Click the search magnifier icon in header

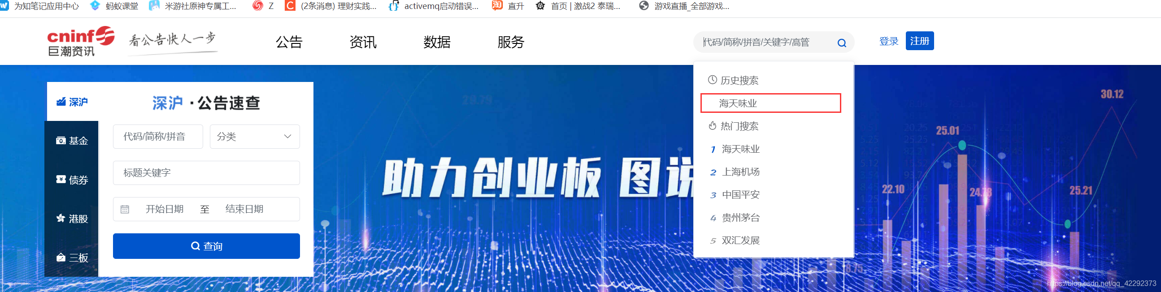tap(841, 43)
